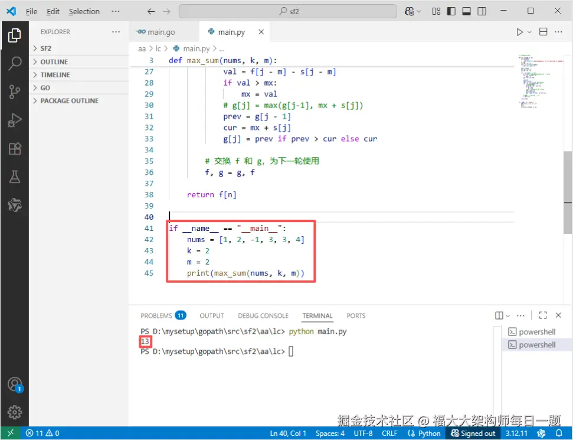The width and height of the screenshot is (573, 440).
Task: Expand the PACKAGE OUTLINE section
Action: click(79, 100)
